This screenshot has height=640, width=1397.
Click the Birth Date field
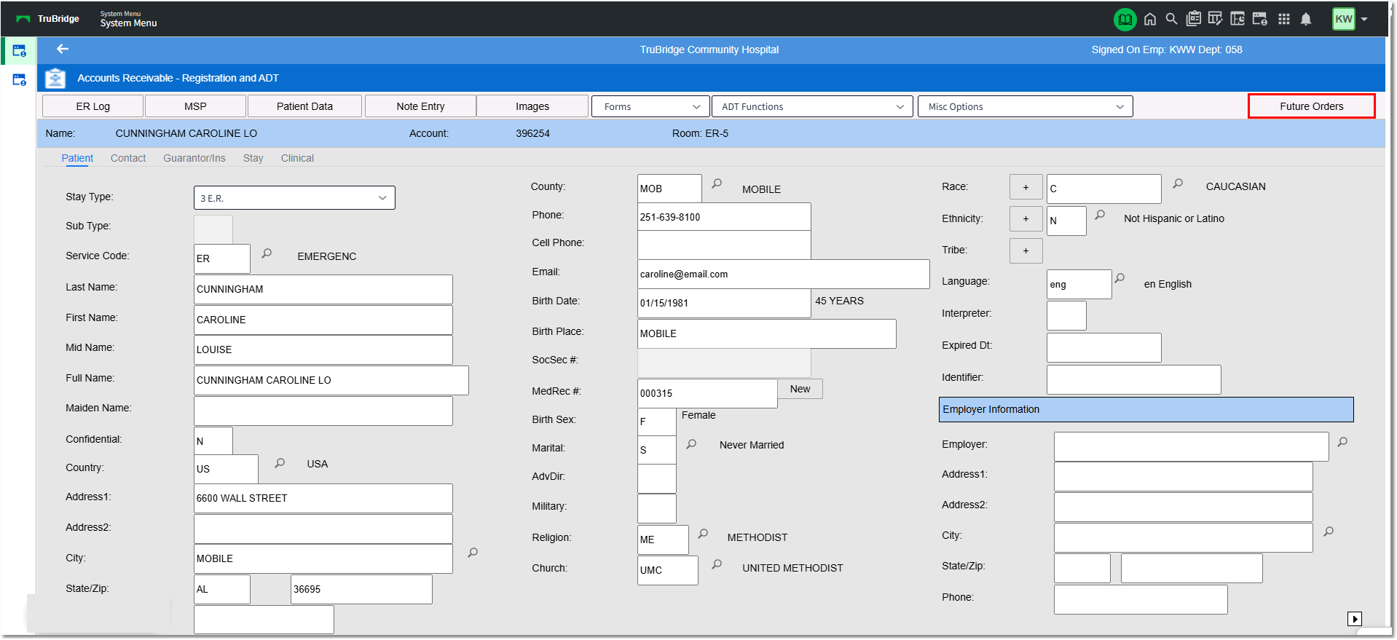click(x=724, y=303)
